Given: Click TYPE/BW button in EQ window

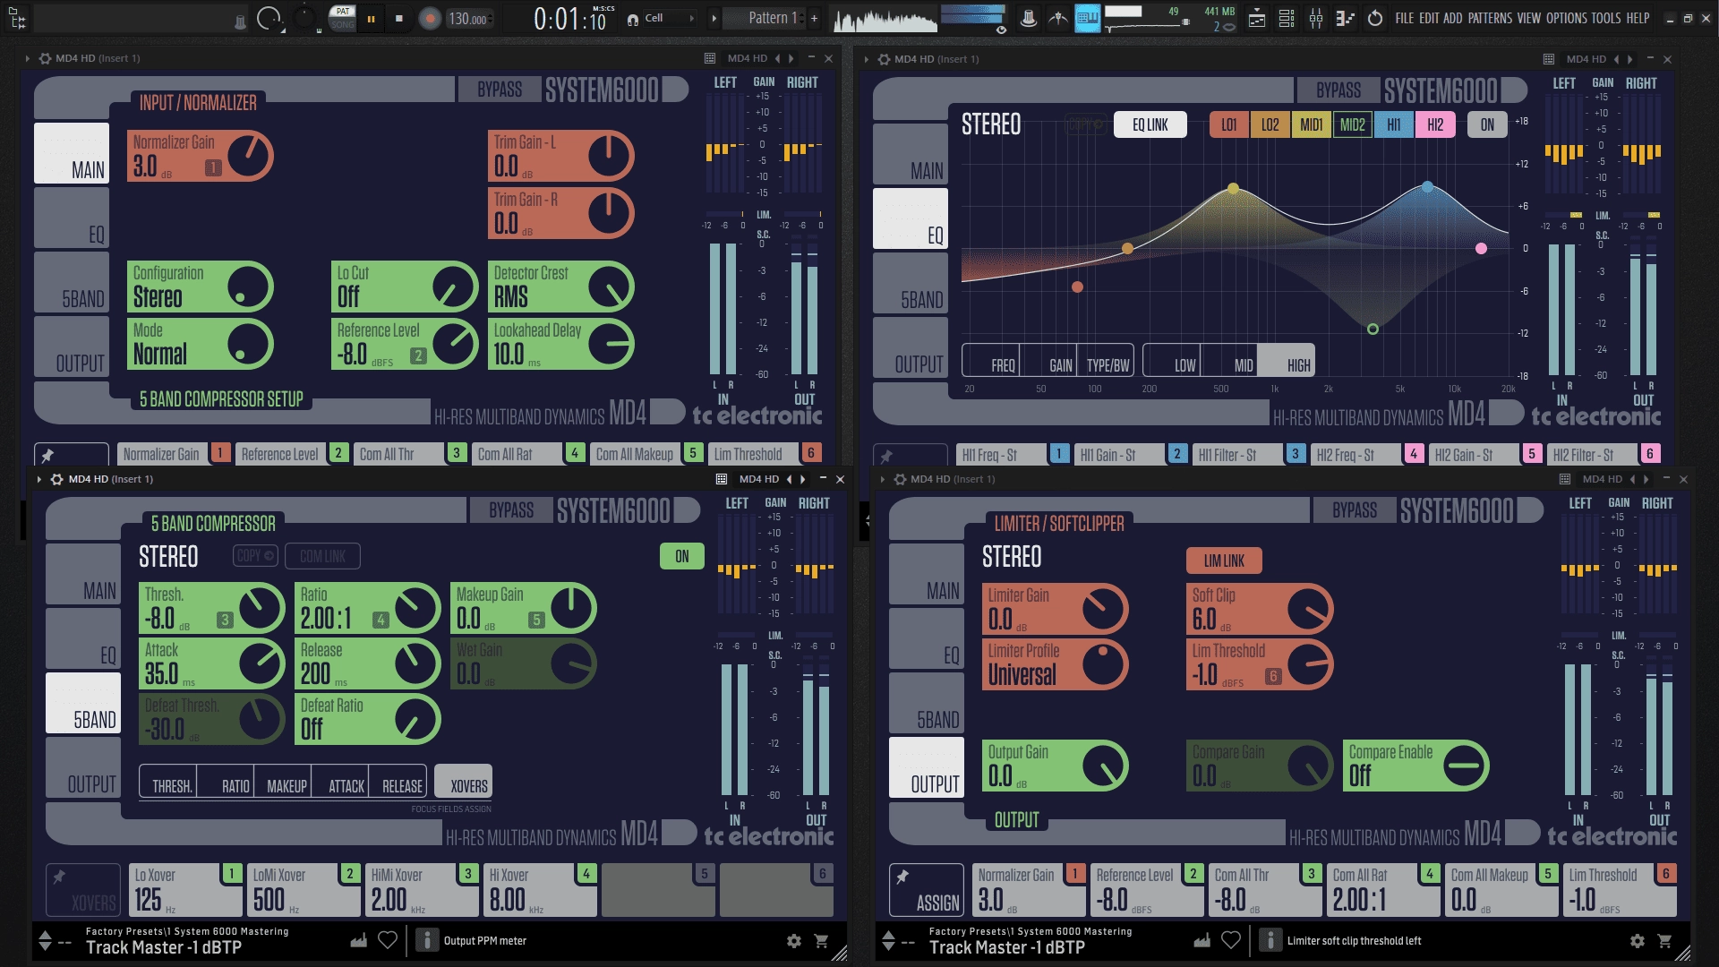Looking at the screenshot, I should point(1107,360).
